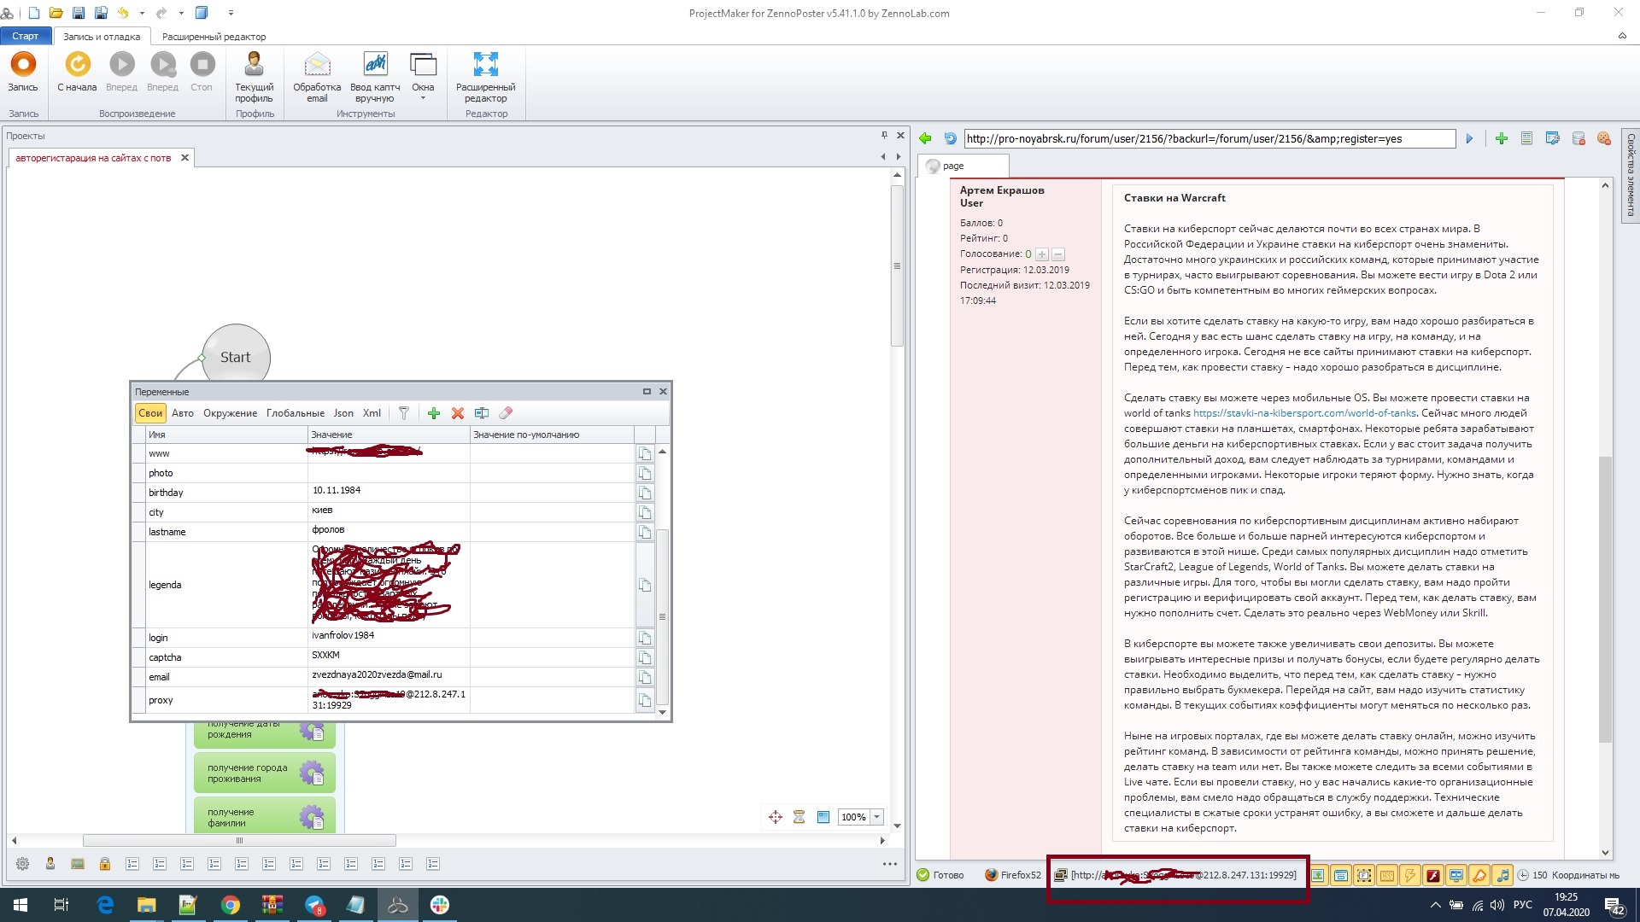
Task: Click red X delete variable icon
Action: coord(458,413)
